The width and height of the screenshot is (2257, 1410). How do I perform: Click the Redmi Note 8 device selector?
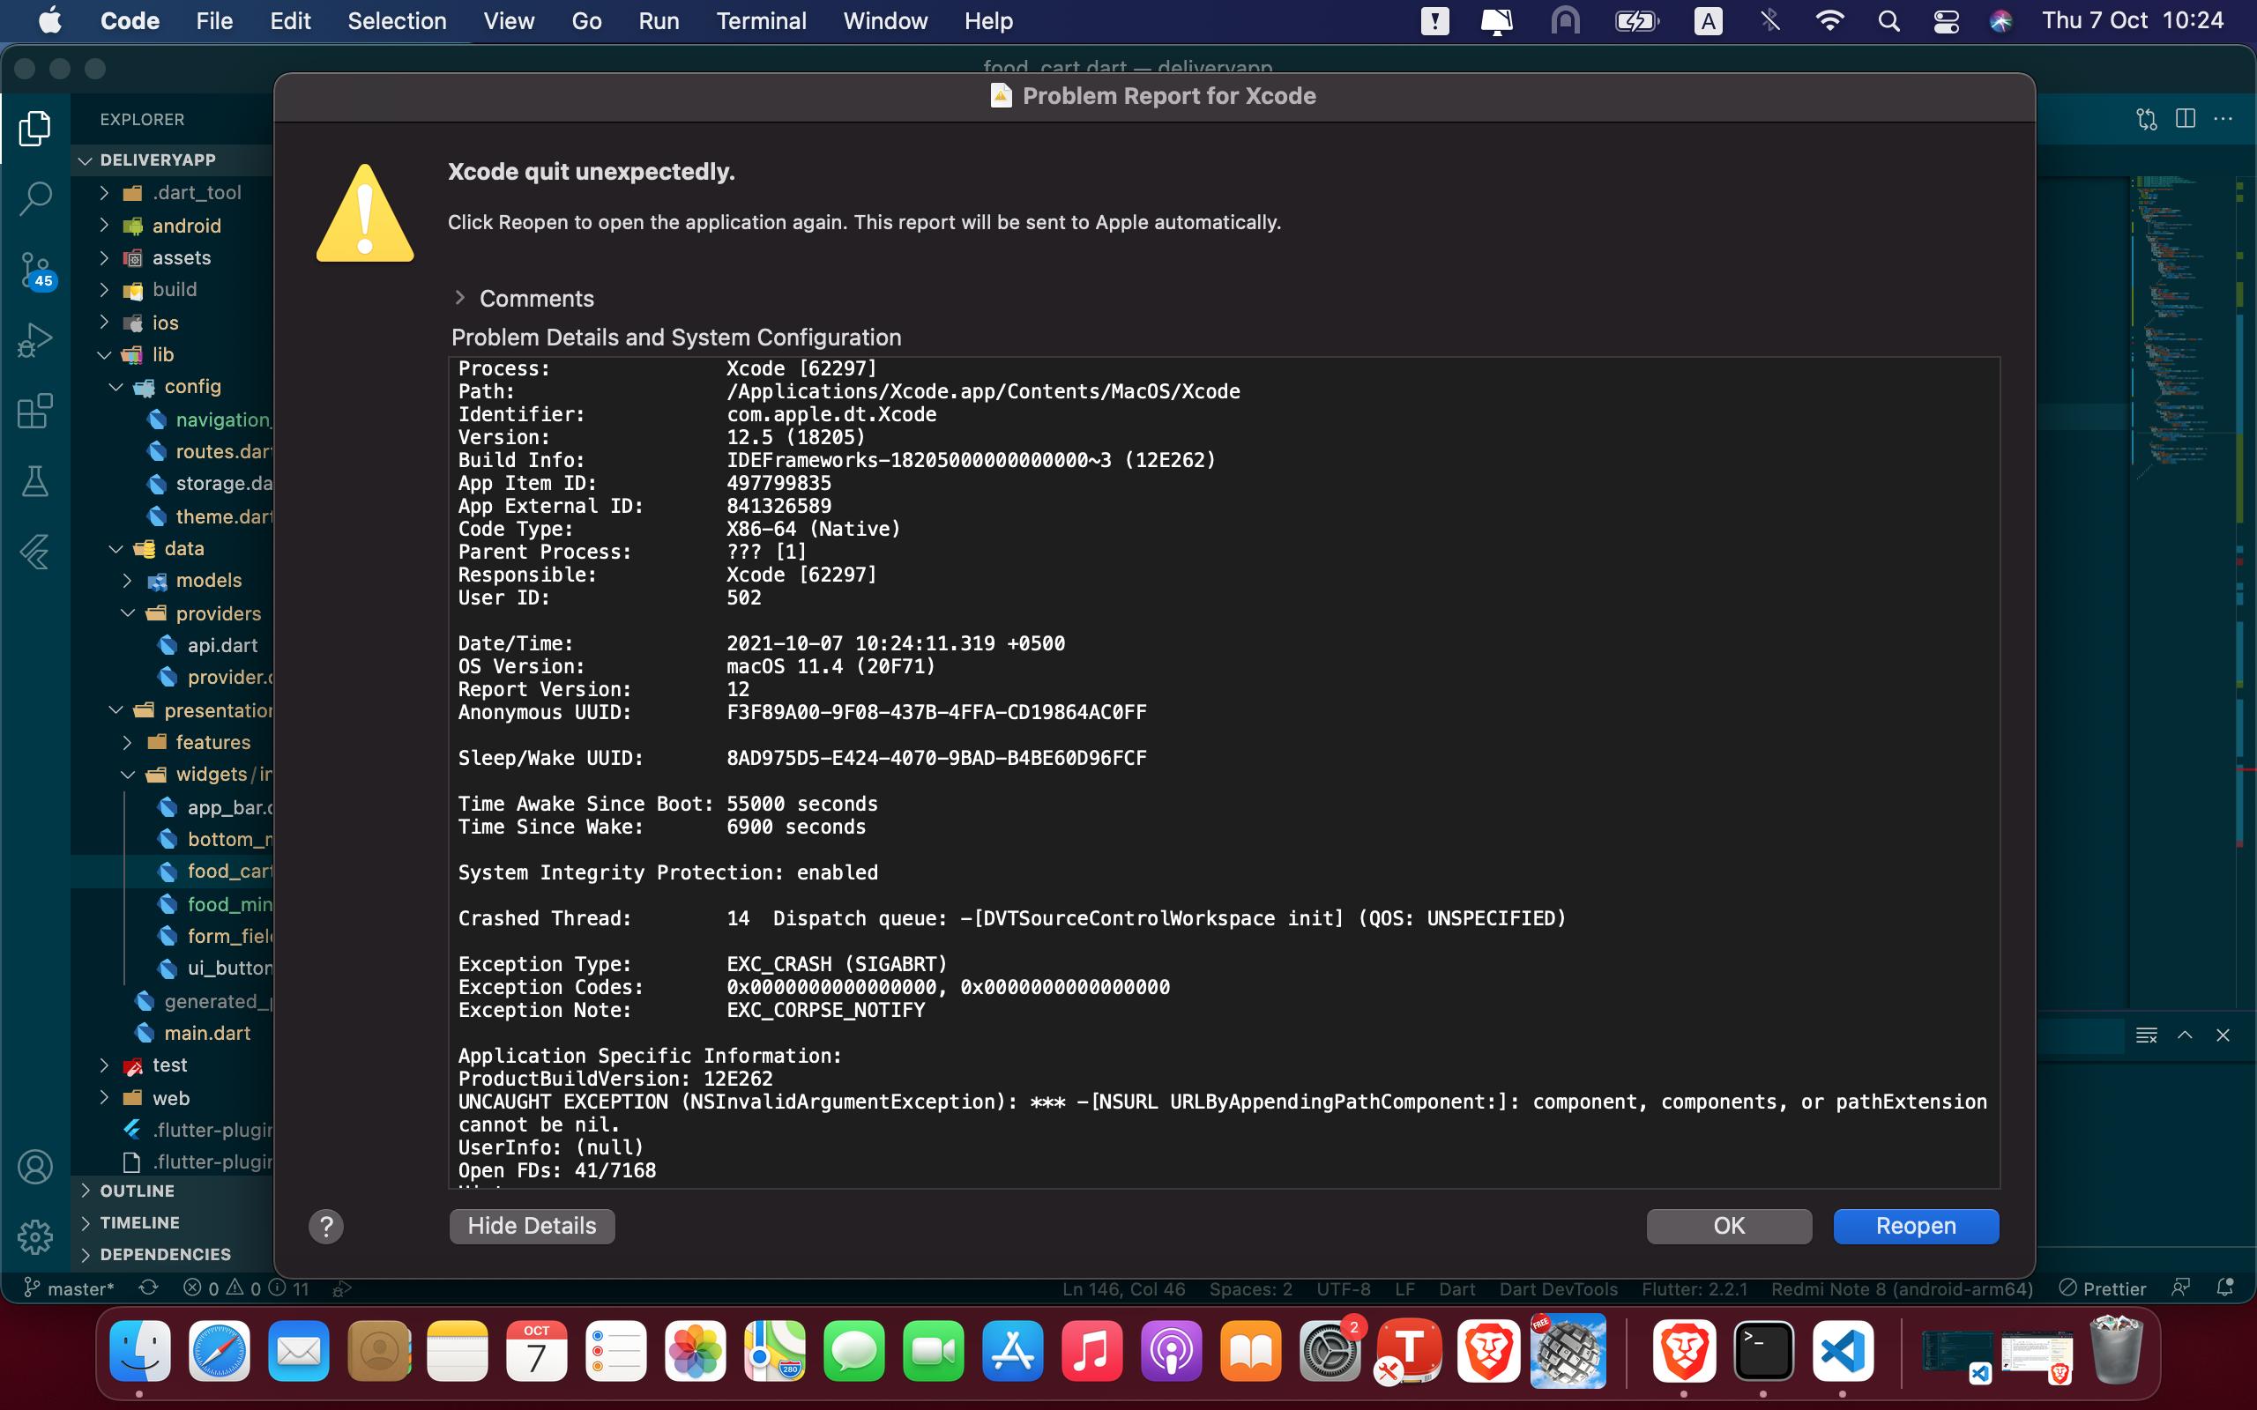[1901, 1288]
